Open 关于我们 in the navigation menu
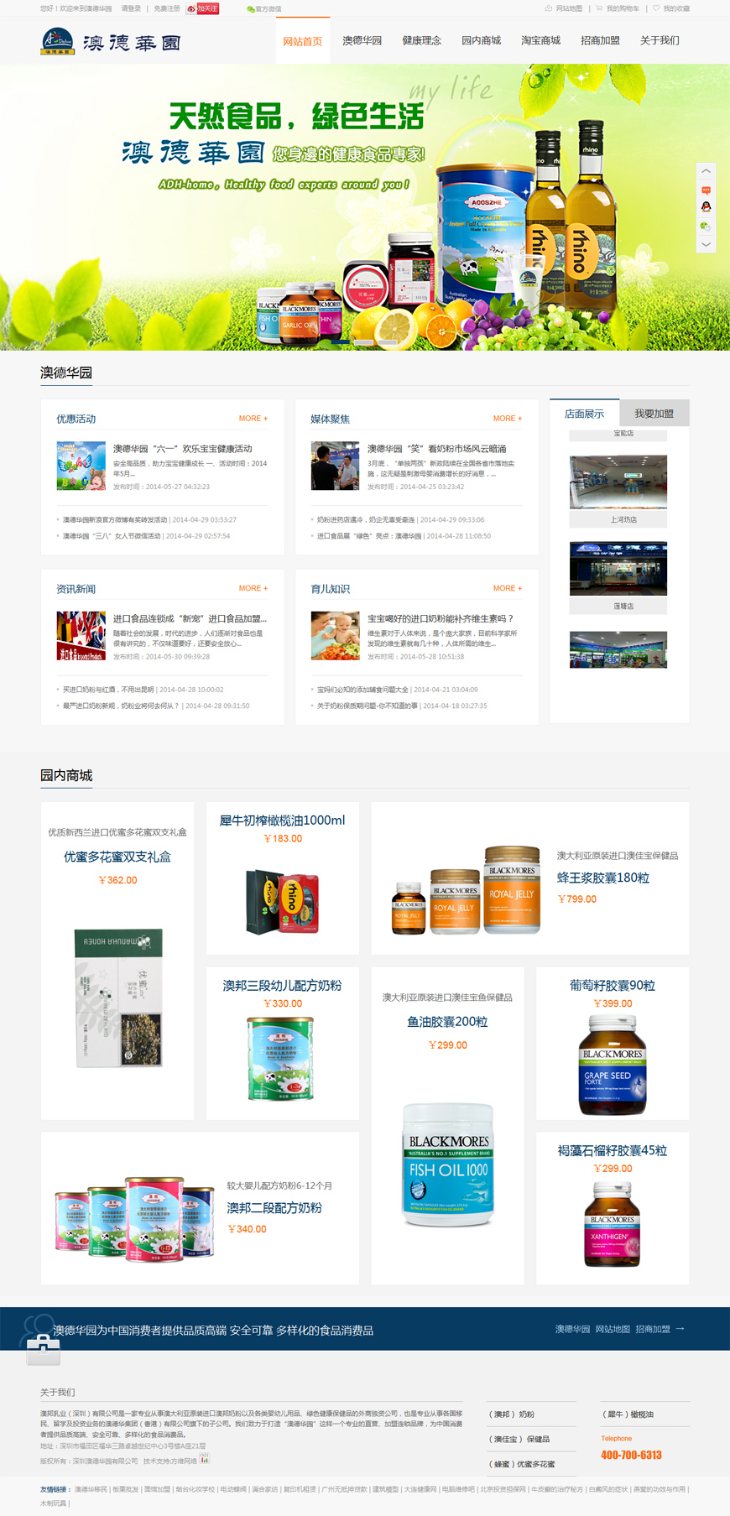730x1516 pixels. (660, 40)
